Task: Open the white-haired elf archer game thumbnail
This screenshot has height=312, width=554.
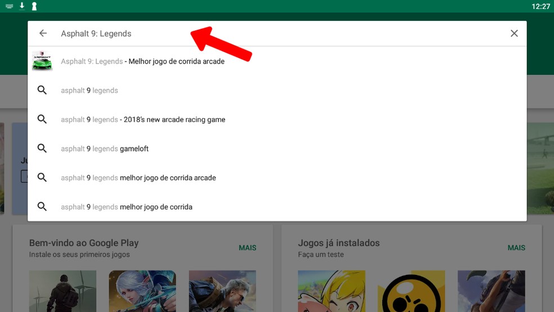Action: [x=142, y=291]
